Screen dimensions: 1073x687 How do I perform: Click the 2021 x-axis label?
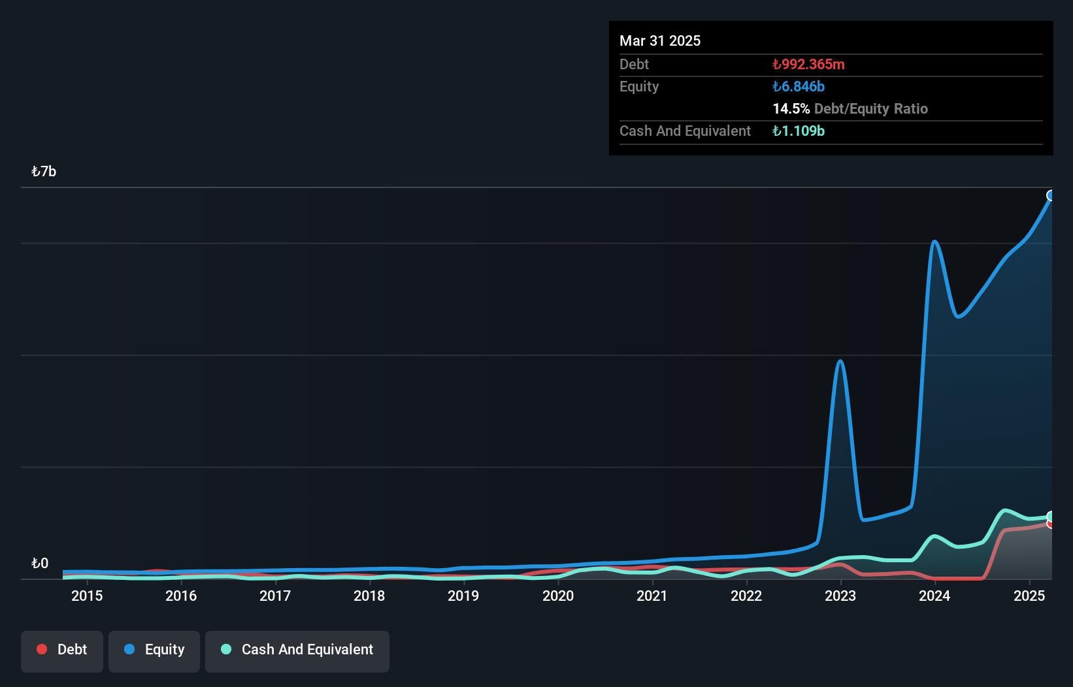point(652,596)
